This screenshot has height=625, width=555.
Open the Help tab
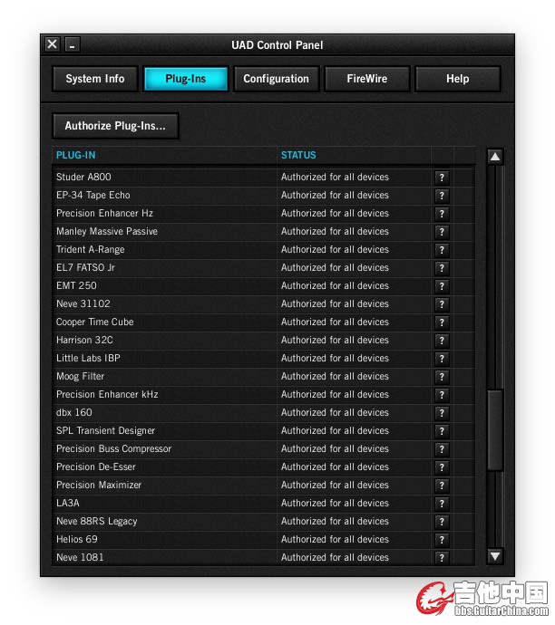coord(457,79)
